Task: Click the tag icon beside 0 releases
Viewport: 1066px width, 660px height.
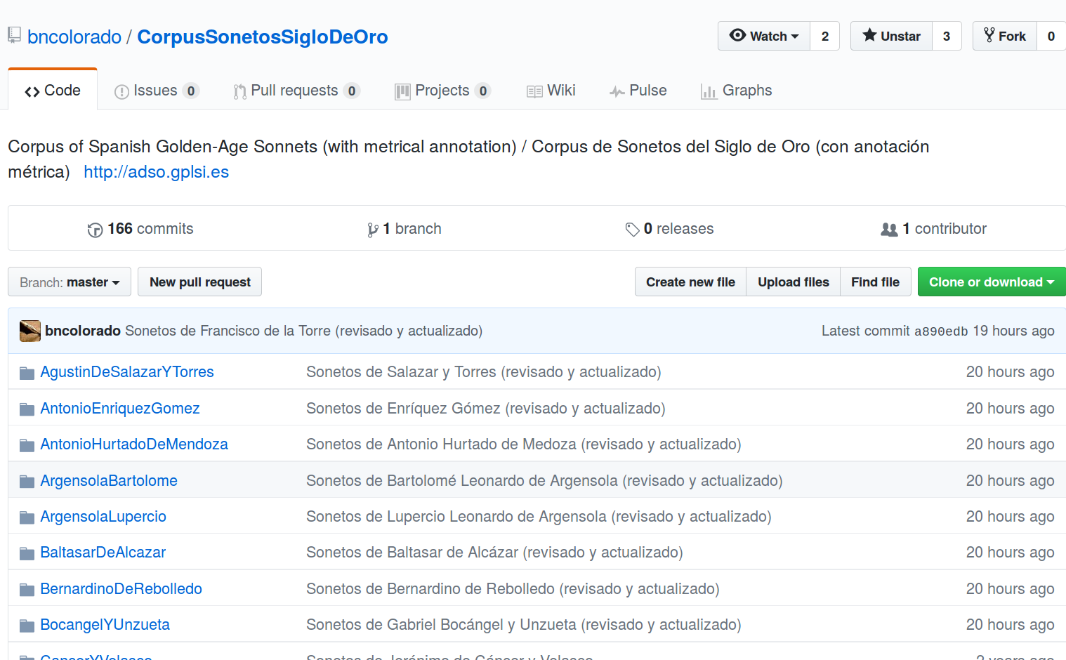Action: (632, 230)
